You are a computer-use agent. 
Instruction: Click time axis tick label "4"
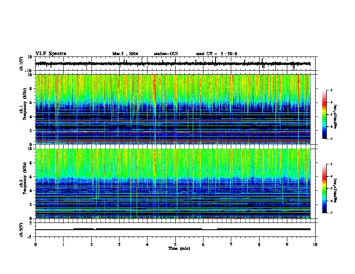click(x=147, y=244)
